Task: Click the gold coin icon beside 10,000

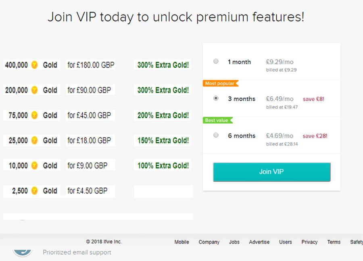Action: click(35, 166)
